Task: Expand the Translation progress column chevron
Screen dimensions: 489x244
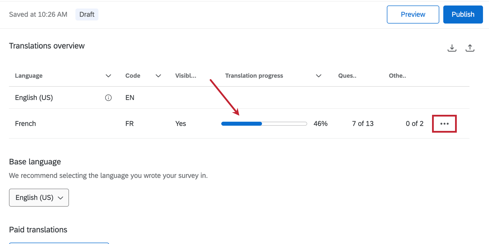Action: [x=318, y=76]
